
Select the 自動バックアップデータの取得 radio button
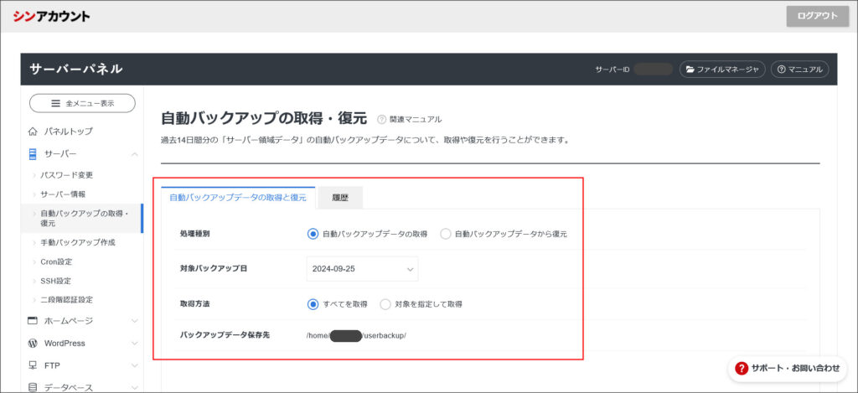click(313, 234)
